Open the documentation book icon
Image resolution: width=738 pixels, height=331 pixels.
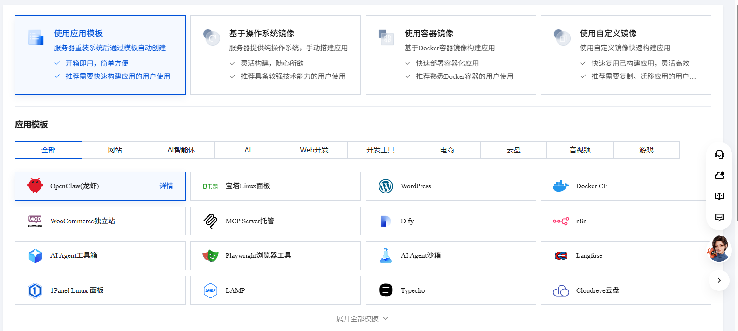click(719, 196)
